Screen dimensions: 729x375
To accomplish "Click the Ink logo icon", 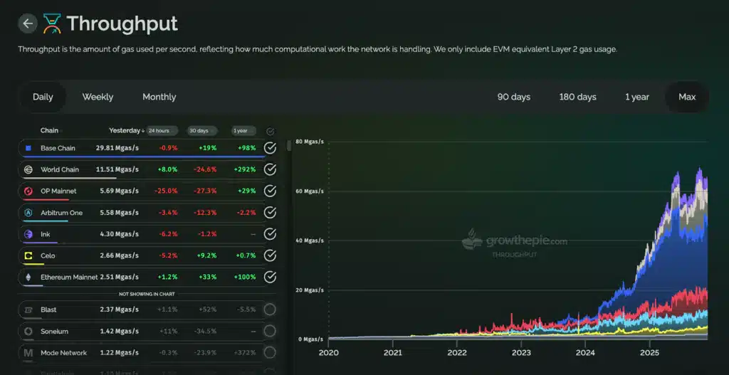I will [x=28, y=234].
